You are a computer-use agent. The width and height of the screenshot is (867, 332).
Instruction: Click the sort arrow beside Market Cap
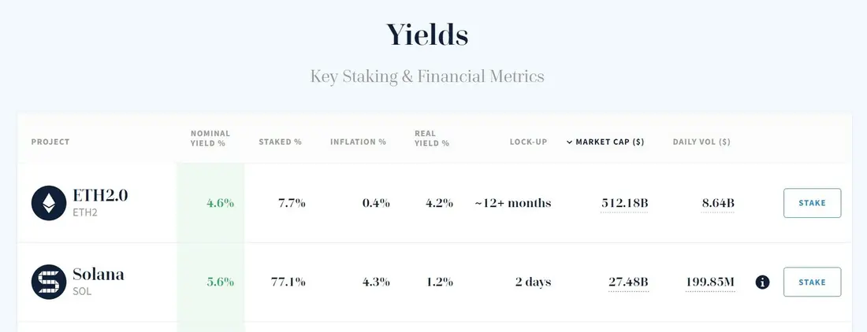point(569,142)
